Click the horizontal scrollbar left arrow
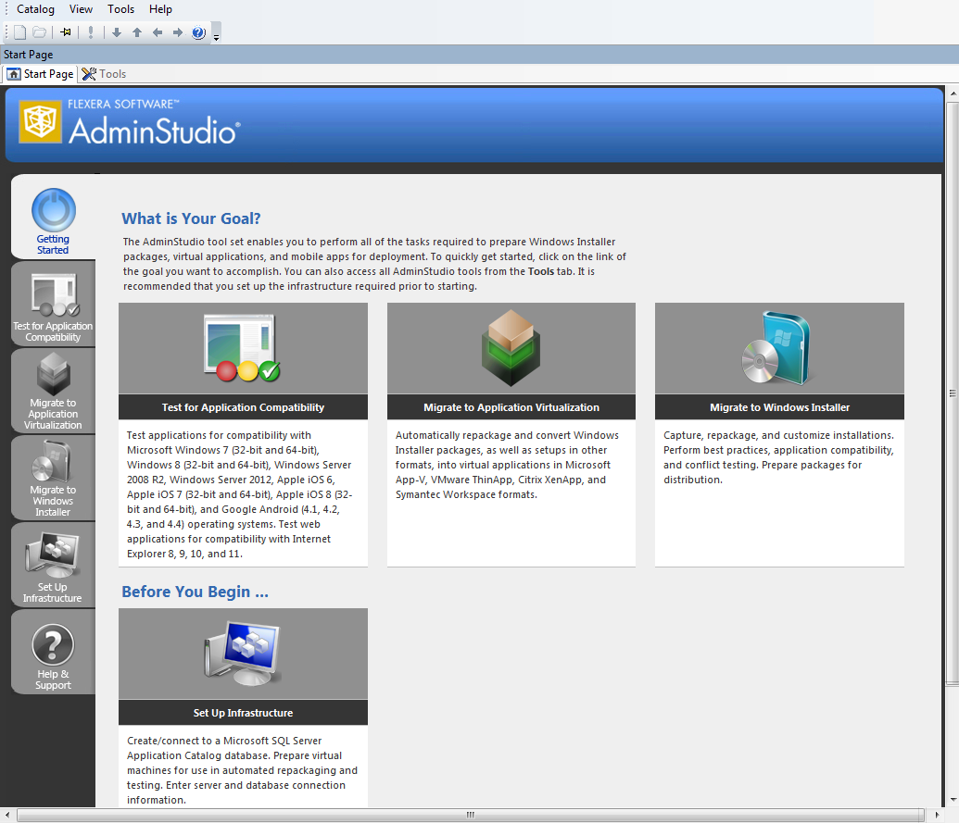This screenshot has width=959, height=823. pos(6,815)
